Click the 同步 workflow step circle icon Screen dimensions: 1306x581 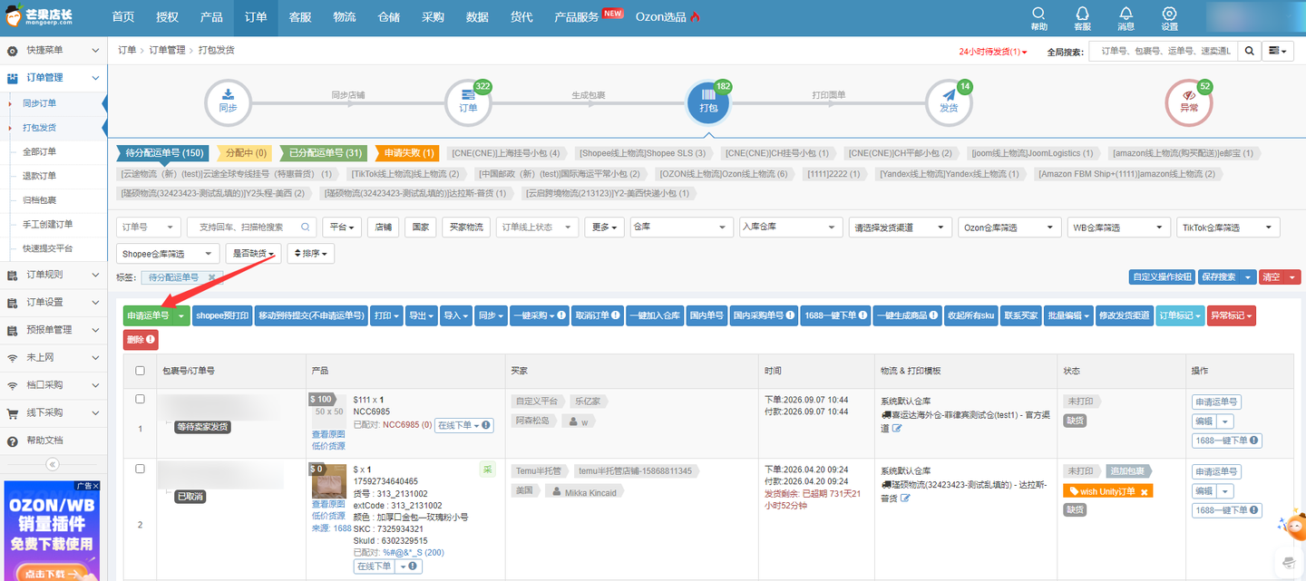tap(228, 102)
